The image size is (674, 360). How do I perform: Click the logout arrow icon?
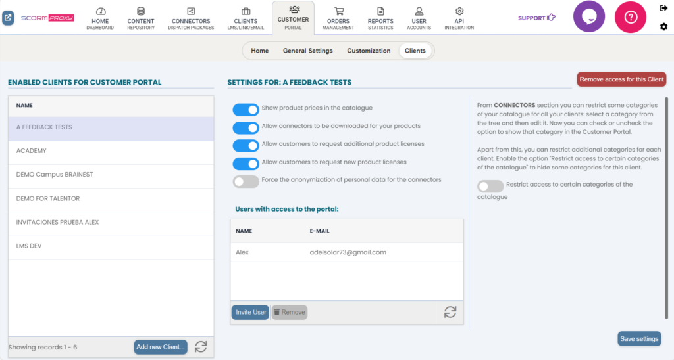[x=663, y=8]
